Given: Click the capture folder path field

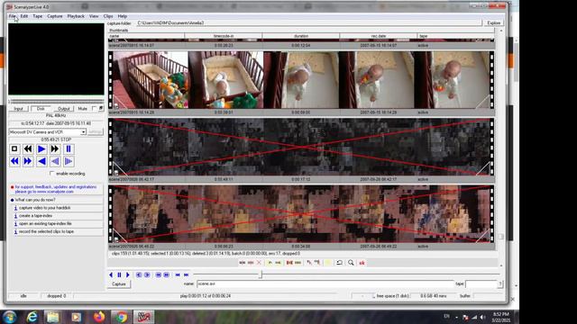Looking at the screenshot, I should coord(308,22).
